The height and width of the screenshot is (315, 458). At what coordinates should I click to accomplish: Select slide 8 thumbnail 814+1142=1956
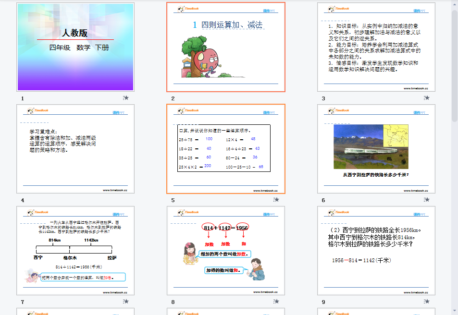(226, 251)
